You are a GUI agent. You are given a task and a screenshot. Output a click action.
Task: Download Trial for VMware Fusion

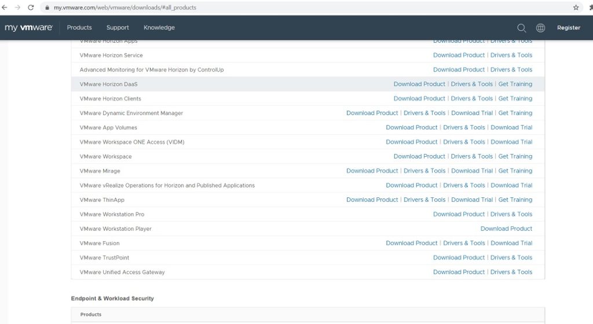511,243
